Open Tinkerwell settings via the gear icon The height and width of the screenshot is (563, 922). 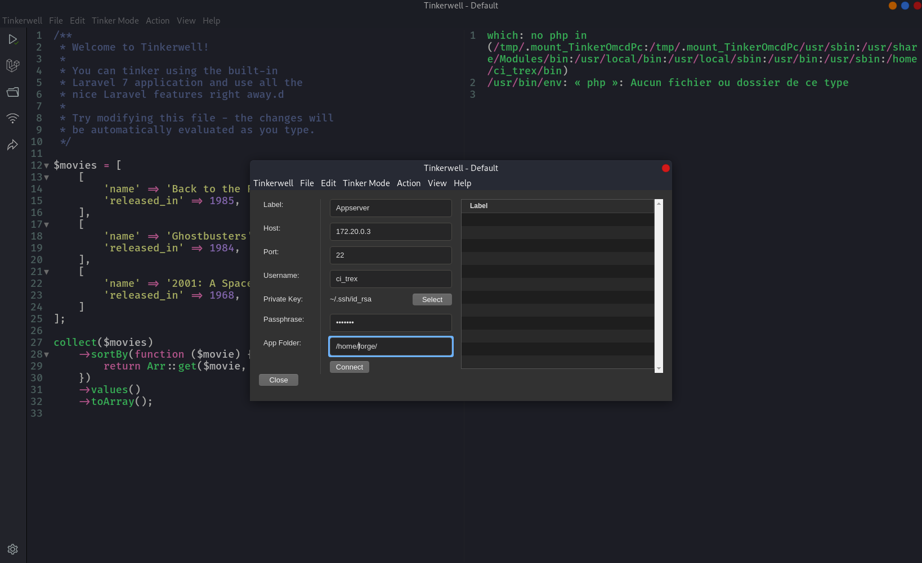[12, 550]
